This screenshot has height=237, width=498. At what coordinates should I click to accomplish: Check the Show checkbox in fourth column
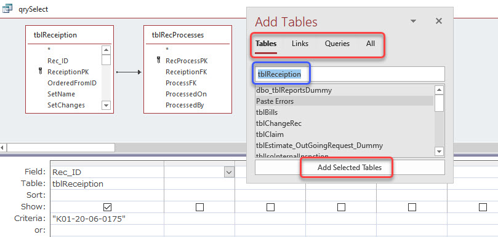tap(341, 207)
